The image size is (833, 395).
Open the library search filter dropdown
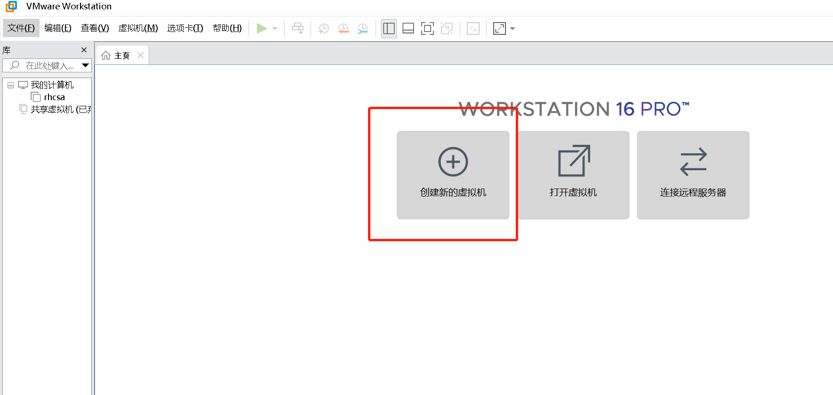(86, 65)
